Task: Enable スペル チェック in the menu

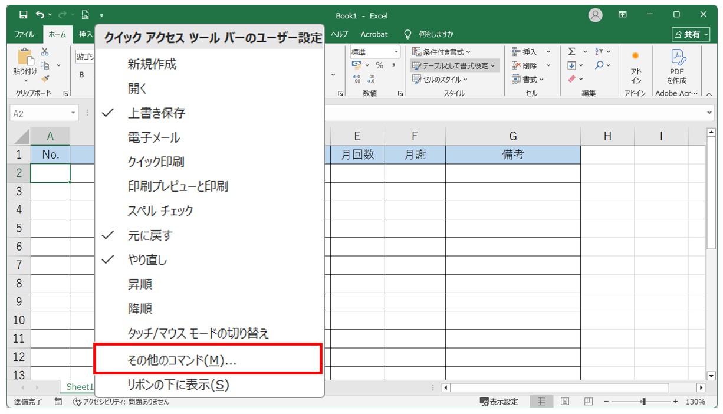Action: point(209,211)
